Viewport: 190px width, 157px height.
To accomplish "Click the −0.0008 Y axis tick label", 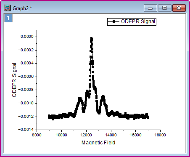I will pyautogui.click(x=26, y=90).
